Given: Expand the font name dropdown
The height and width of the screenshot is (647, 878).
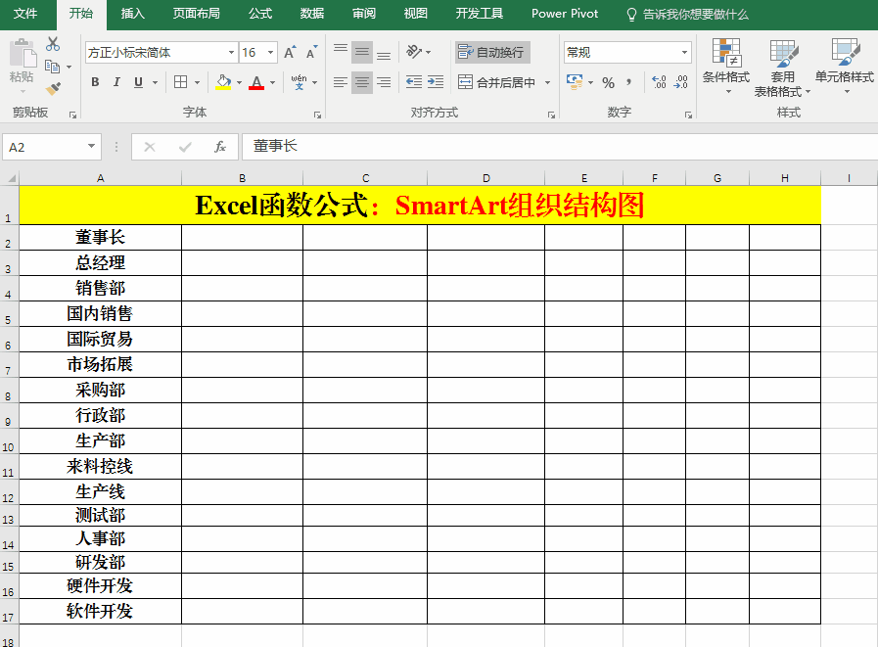Looking at the screenshot, I should click(232, 53).
